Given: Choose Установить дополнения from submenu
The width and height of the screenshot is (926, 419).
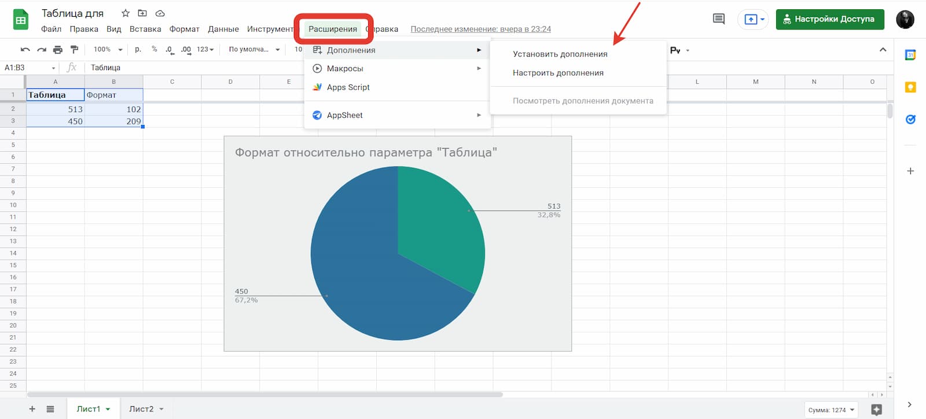Looking at the screenshot, I should pos(560,54).
